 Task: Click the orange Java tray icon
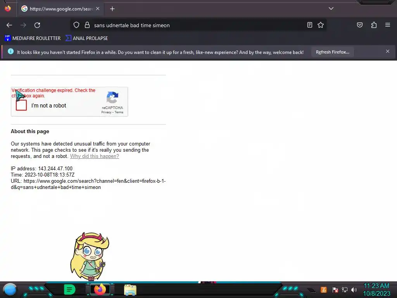click(324, 289)
